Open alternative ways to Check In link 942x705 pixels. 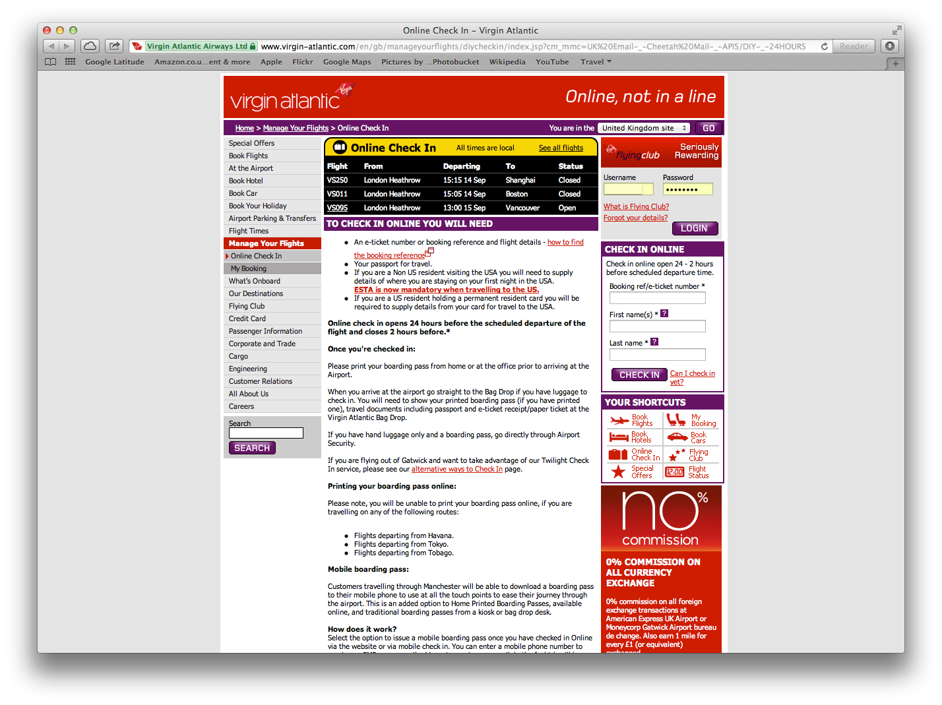click(x=457, y=469)
